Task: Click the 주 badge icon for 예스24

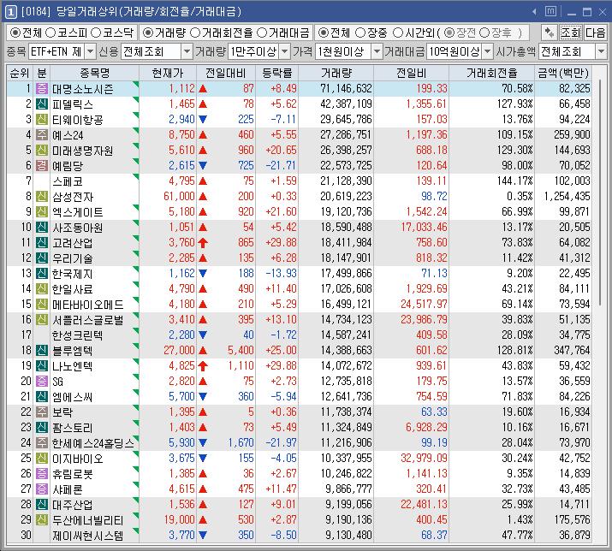Action: (x=42, y=134)
